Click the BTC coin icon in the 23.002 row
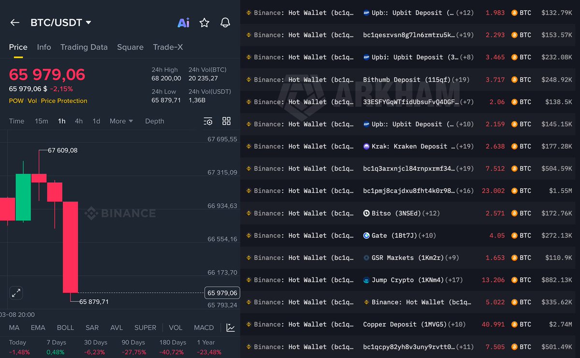The width and height of the screenshot is (580, 358). click(514, 191)
